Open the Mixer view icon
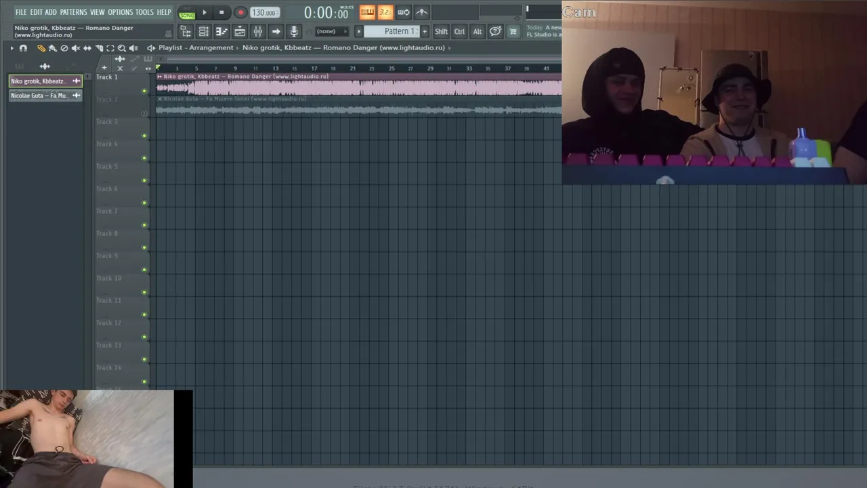Viewport: 867px width, 488px height. pyautogui.click(x=258, y=31)
